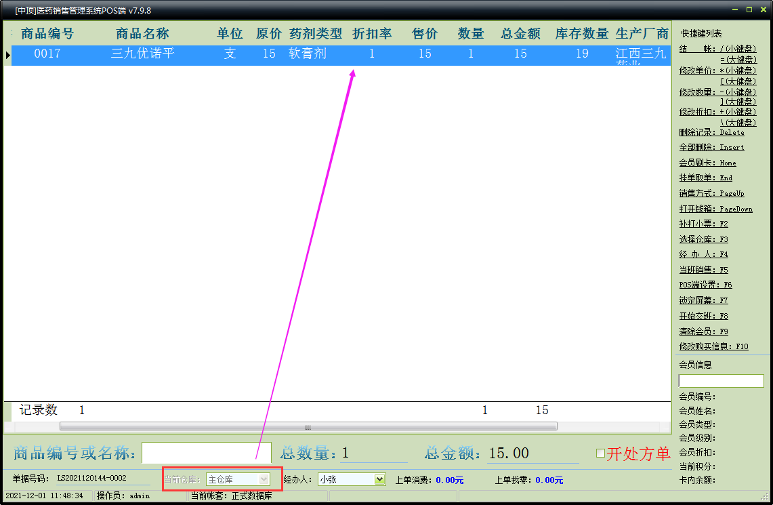Click the 当班销售: F5 shortcut link
The width and height of the screenshot is (773, 505).
pos(703,270)
